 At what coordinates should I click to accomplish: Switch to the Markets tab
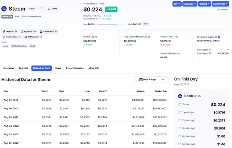[x=24, y=68]
